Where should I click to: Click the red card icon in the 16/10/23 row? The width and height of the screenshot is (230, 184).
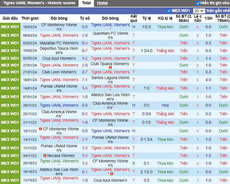112,174
